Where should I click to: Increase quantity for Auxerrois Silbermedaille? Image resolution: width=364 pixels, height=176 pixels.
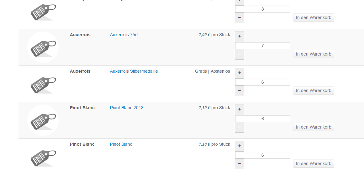(239, 73)
